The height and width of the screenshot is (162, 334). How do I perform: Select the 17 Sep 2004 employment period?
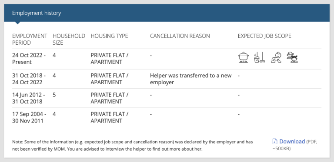[x=29, y=118]
